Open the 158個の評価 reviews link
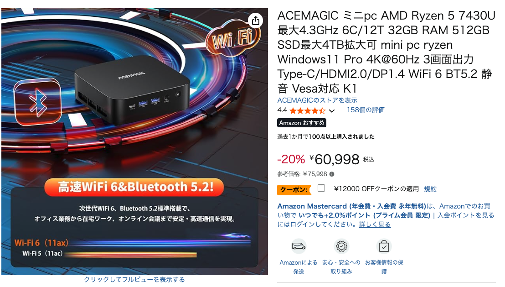The height and width of the screenshot is (287, 505). [x=366, y=110]
